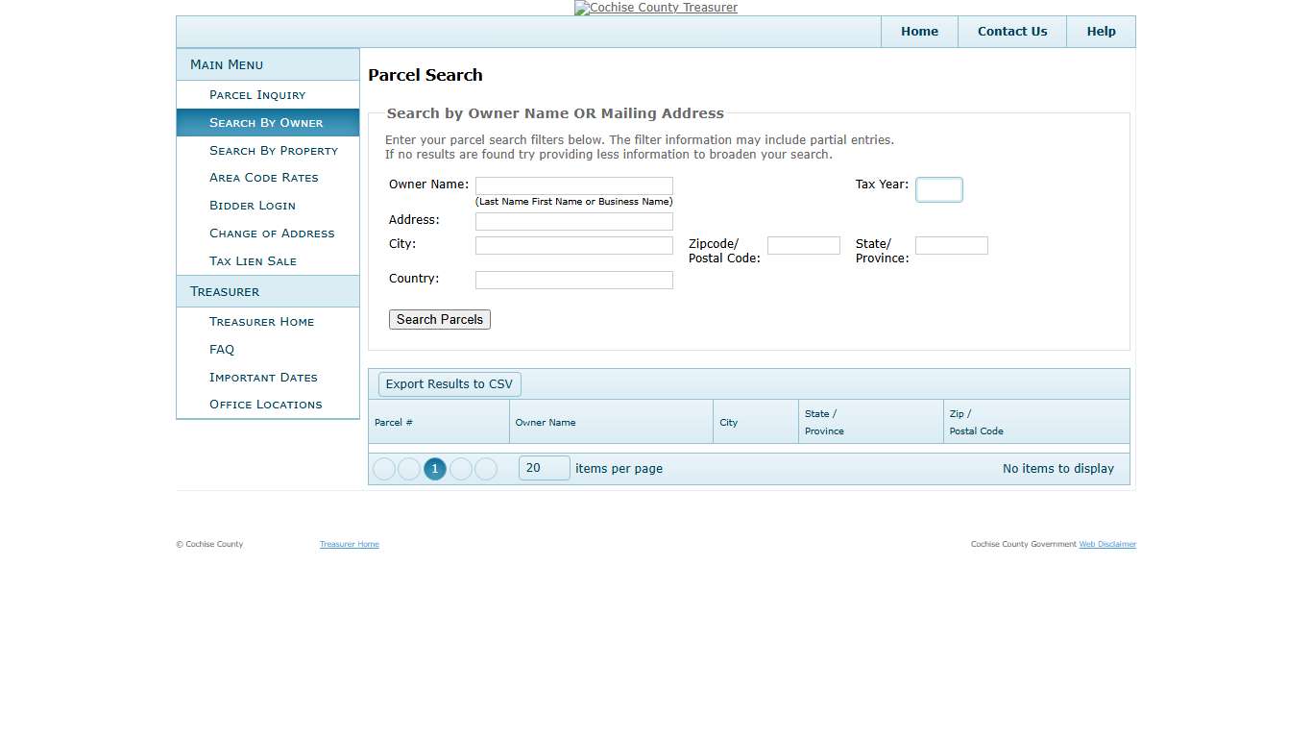Viewport: 1312px width, 738px height.
Task: View the FAQ page
Action: (221, 349)
